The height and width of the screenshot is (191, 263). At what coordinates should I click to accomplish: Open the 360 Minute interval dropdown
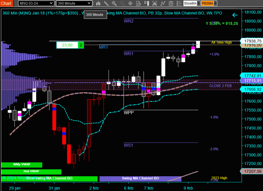pyautogui.click(x=74, y=3)
